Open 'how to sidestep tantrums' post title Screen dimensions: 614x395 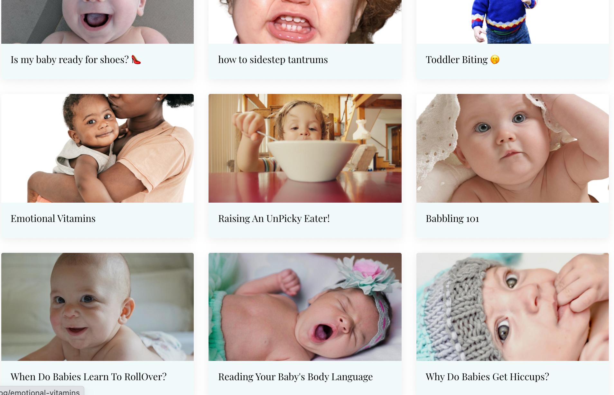(273, 60)
